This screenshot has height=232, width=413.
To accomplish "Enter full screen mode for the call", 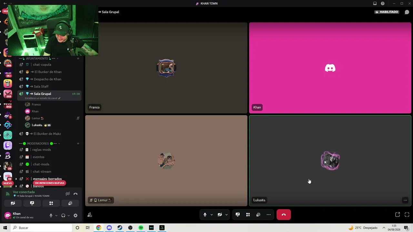I will [407, 215].
